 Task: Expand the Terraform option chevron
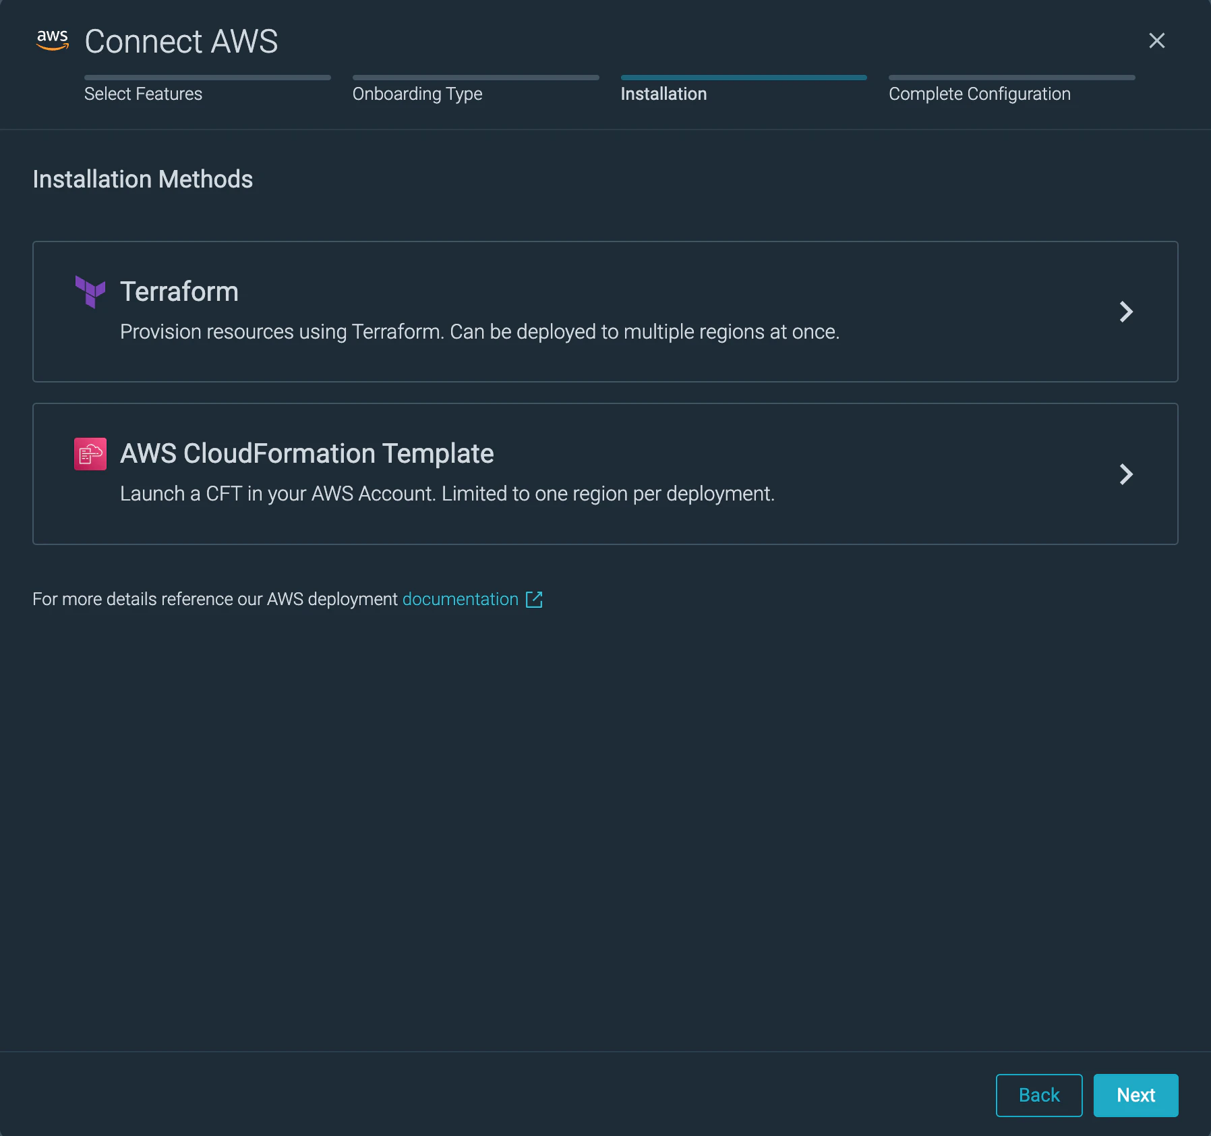coord(1126,312)
